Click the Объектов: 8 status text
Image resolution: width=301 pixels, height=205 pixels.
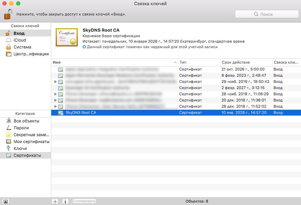point(197,201)
